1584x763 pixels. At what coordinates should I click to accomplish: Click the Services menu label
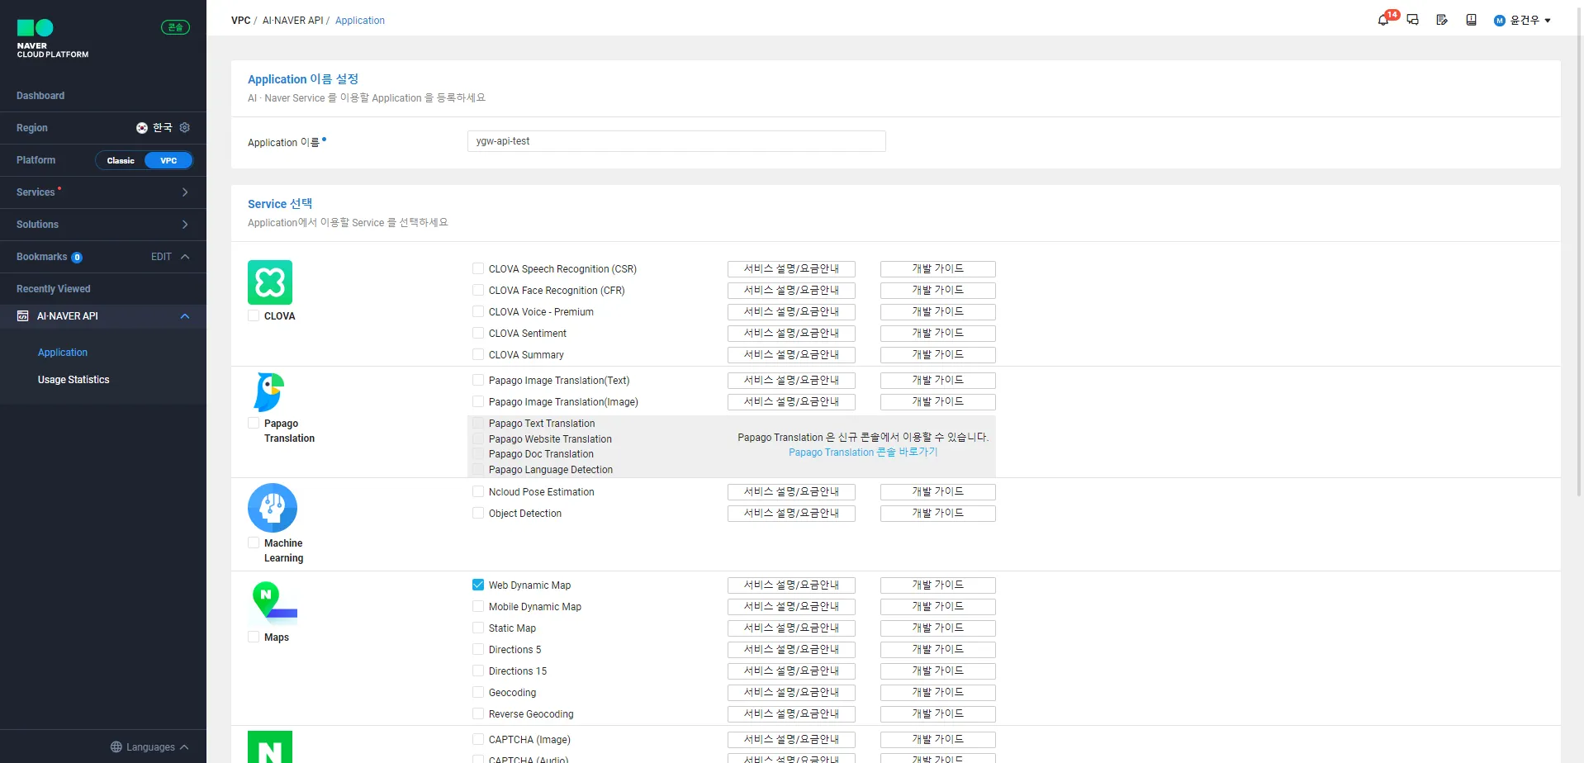[x=36, y=192]
